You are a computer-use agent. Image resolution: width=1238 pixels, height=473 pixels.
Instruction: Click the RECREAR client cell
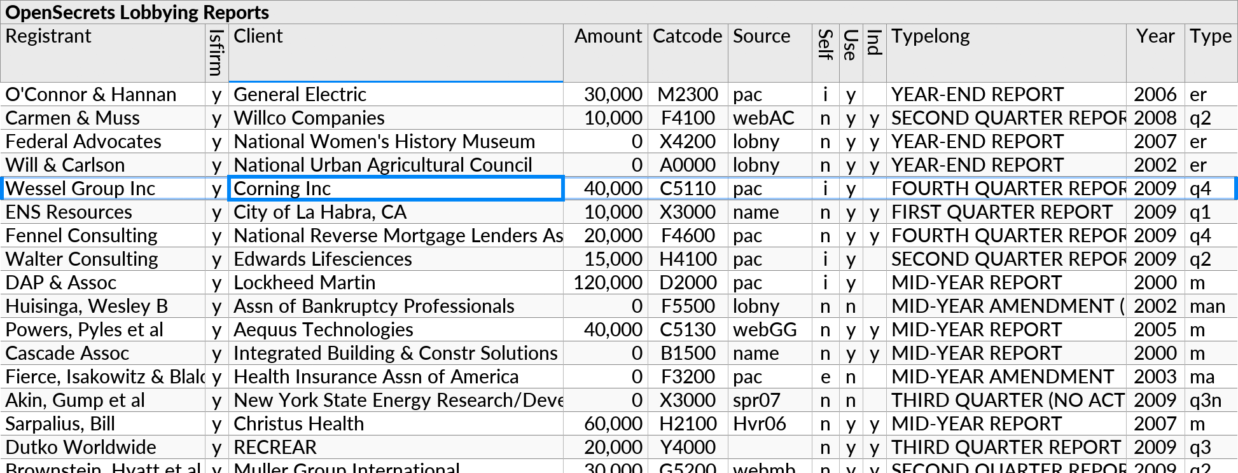point(396,447)
